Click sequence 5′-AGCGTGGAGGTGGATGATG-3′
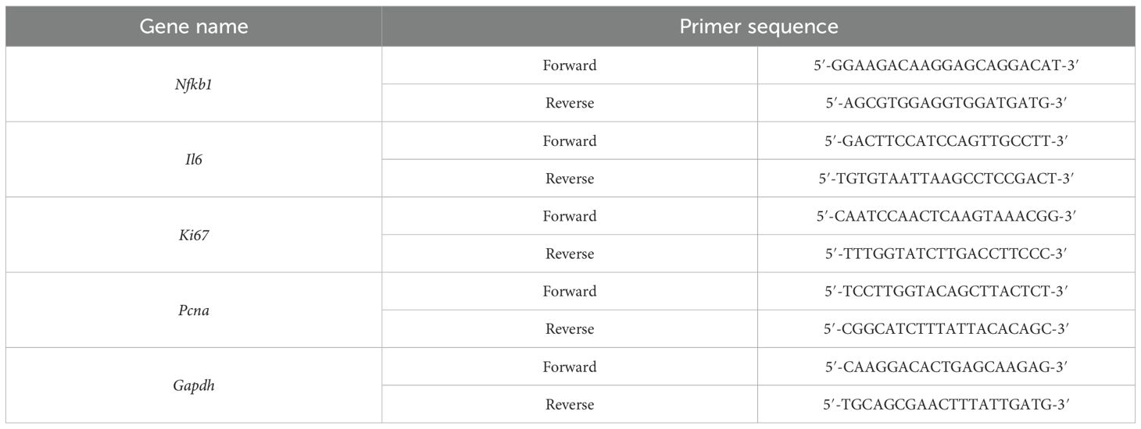 [x=942, y=103]
